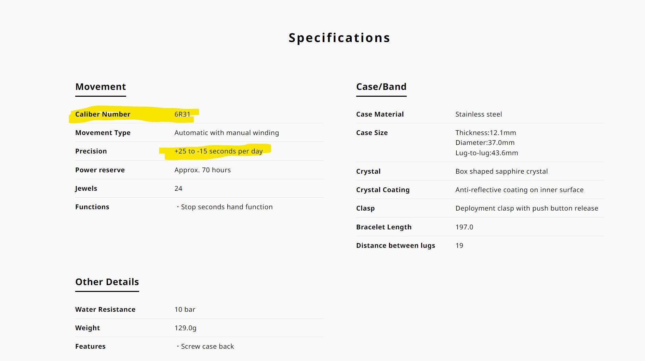Click the Automatic with manual winding text
645x361 pixels.
pos(226,133)
